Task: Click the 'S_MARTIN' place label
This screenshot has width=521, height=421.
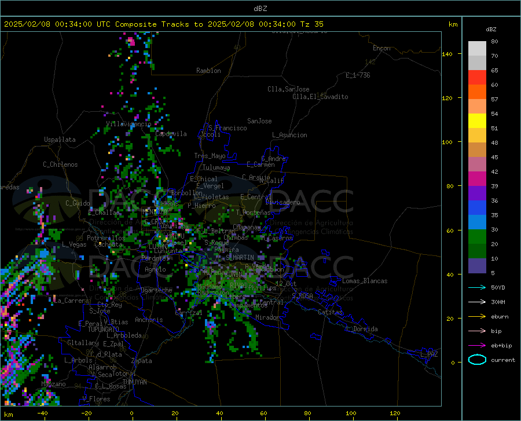Action: pyautogui.click(x=240, y=258)
